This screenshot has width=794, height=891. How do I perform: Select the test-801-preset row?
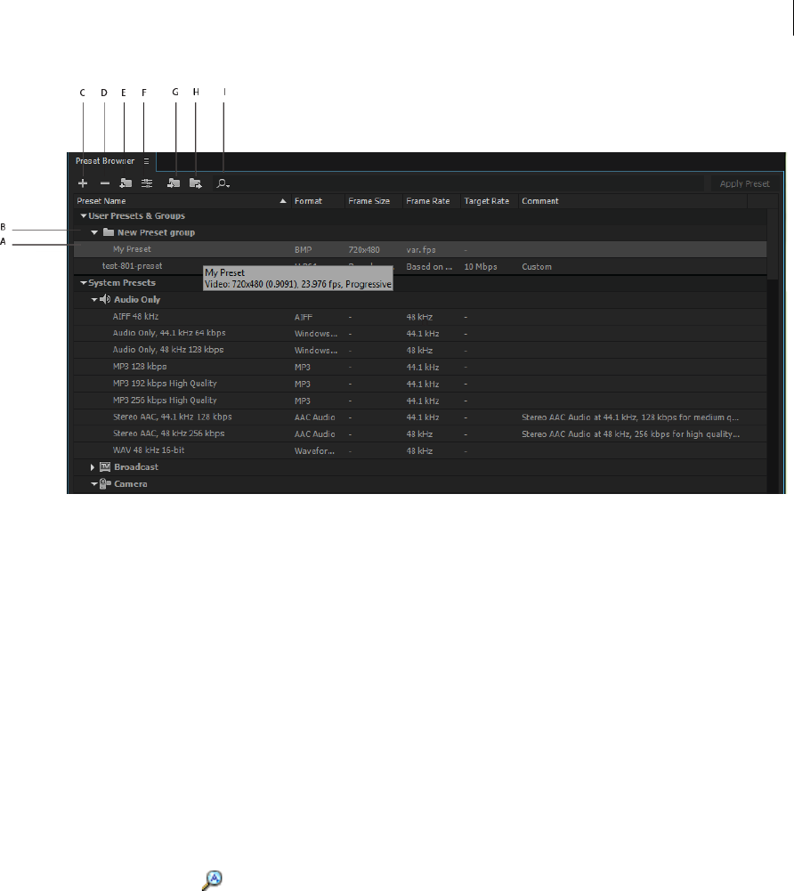click(x=420, y=266)
